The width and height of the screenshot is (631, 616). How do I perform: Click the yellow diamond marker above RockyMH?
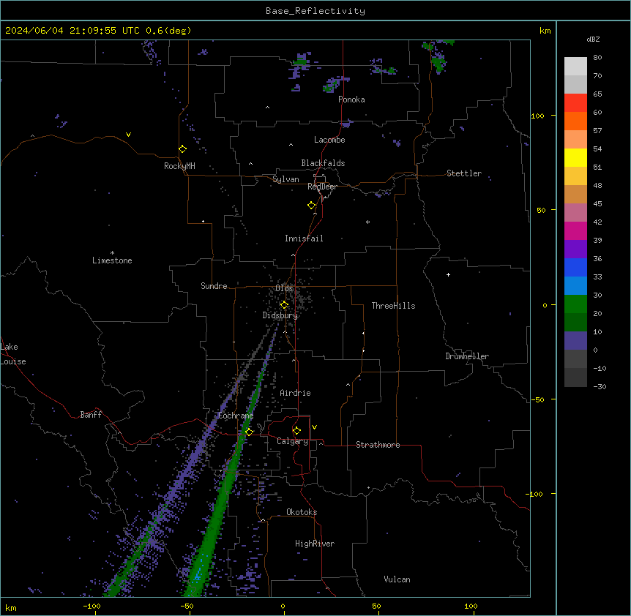coord(182,149)
